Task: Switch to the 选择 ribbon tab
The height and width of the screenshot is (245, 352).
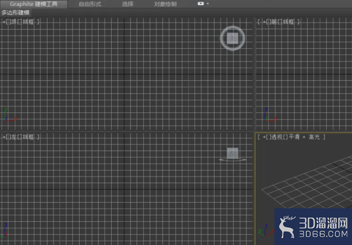Action: pos(127,4)
